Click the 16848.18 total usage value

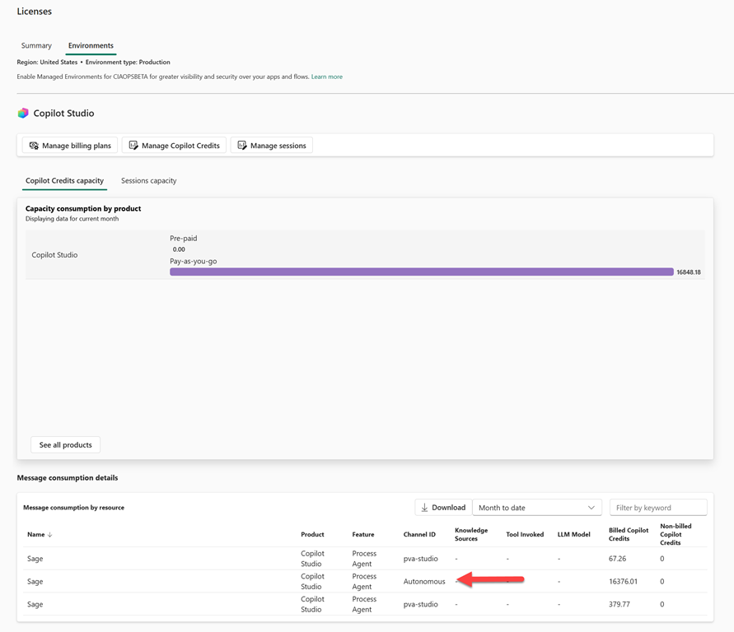tap(689, 272)
